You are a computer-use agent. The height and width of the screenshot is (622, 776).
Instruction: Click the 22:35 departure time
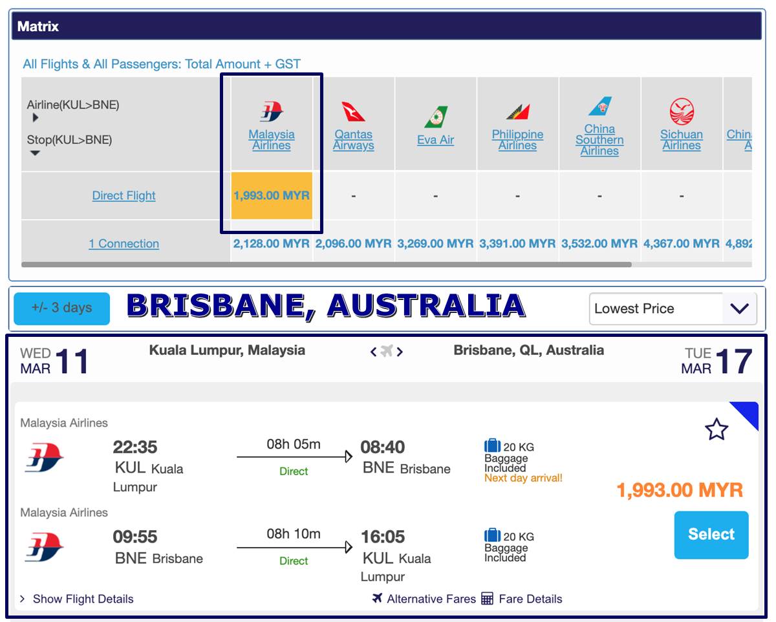135,447
